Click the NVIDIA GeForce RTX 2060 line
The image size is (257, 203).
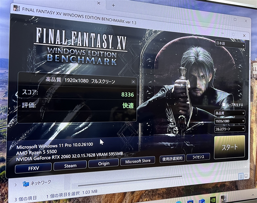coord(70,156)
